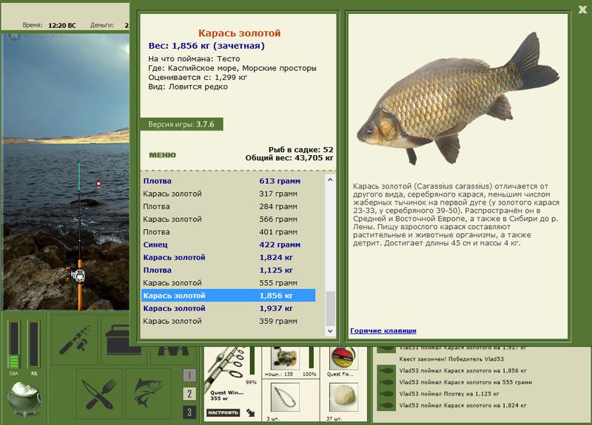Screen dimensions: 592x425
Task: Click the jumping fish keepnet icon
Action: [x=149, y=394]
